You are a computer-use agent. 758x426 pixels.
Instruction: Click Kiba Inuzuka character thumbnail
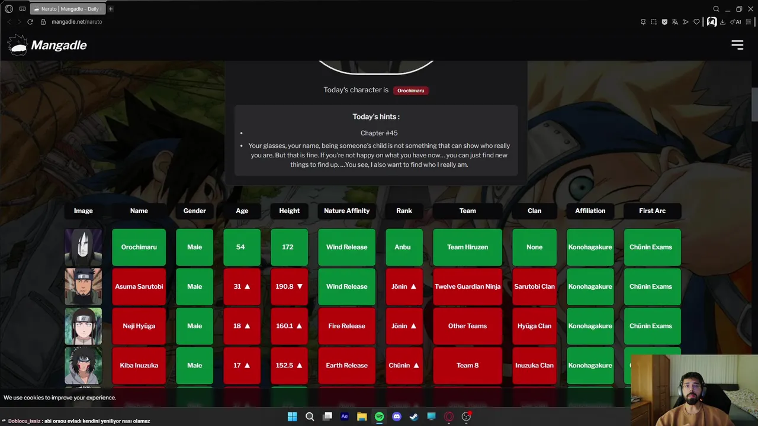[83, 366]
